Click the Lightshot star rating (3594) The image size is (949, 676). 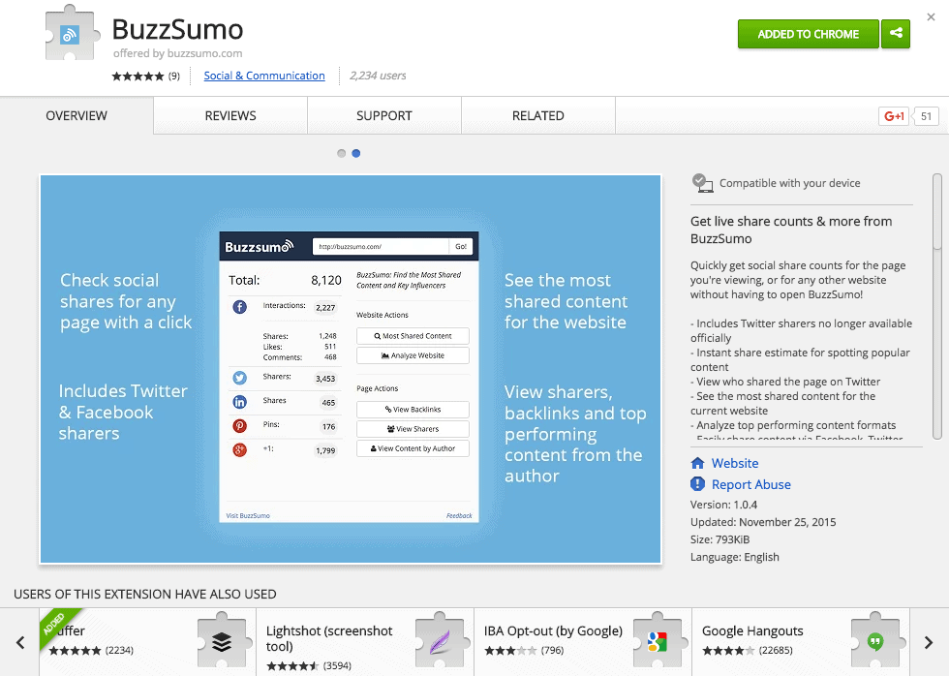[292, 665]
